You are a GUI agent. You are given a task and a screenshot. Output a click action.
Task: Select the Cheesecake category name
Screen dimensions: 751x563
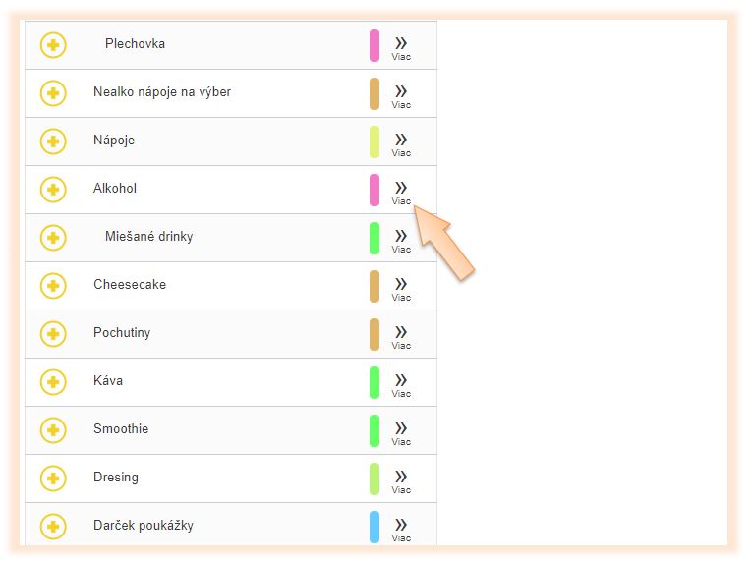(x=130, y=284)
